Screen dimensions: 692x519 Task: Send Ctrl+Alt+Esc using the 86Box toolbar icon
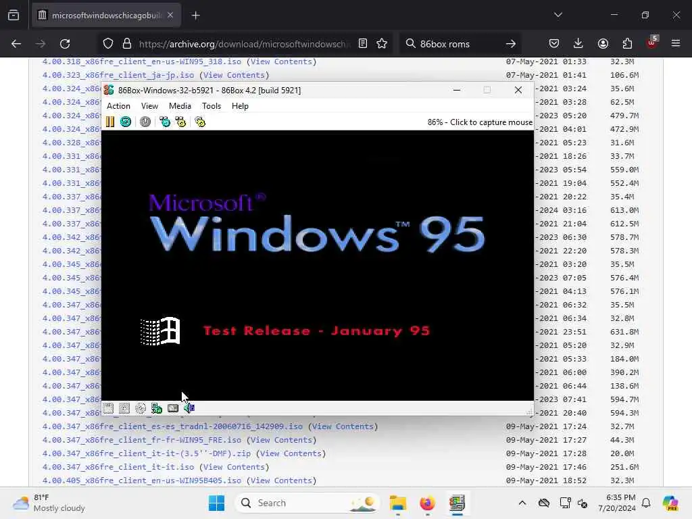click(x=180, y=122)
